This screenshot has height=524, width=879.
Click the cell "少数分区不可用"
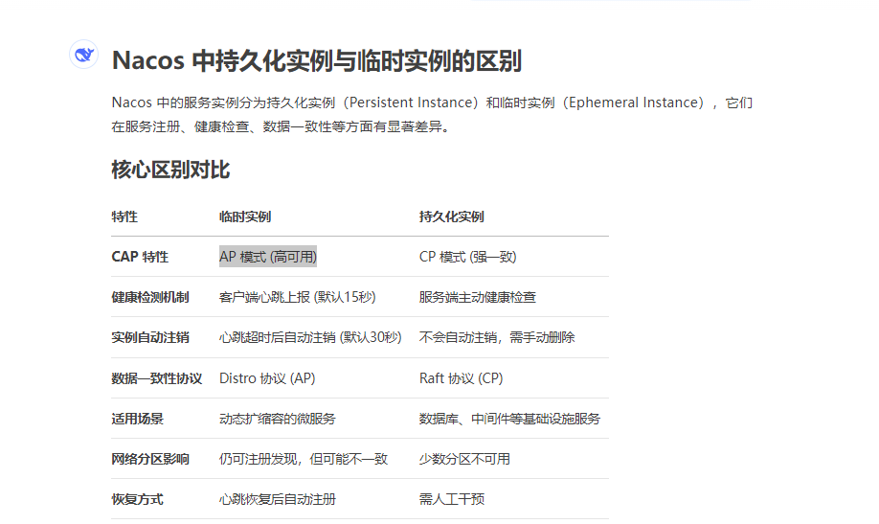click(x=464, y=460)
